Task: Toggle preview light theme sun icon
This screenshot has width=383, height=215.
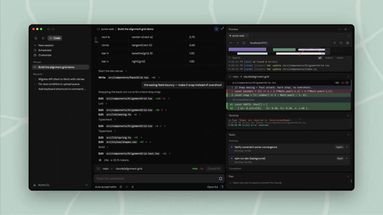Action: (335, 43)
